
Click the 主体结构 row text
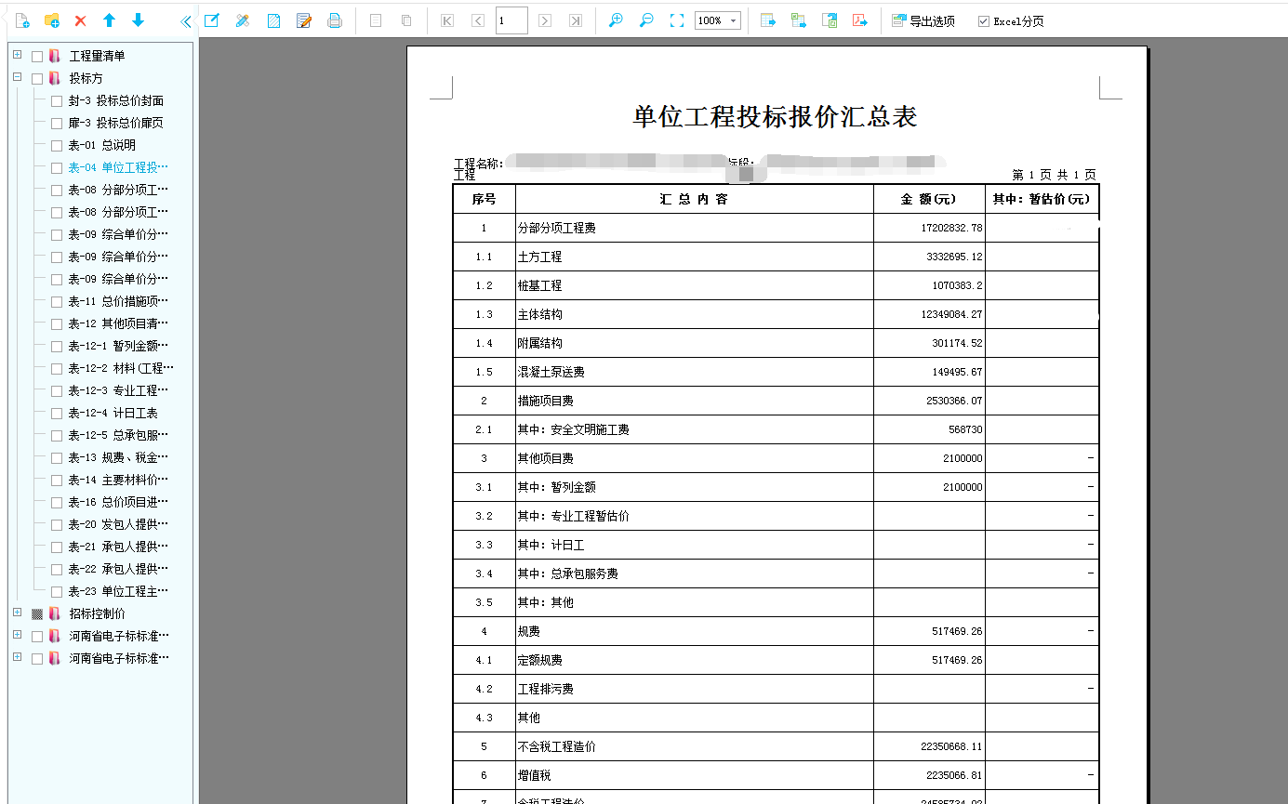[539, 314]
